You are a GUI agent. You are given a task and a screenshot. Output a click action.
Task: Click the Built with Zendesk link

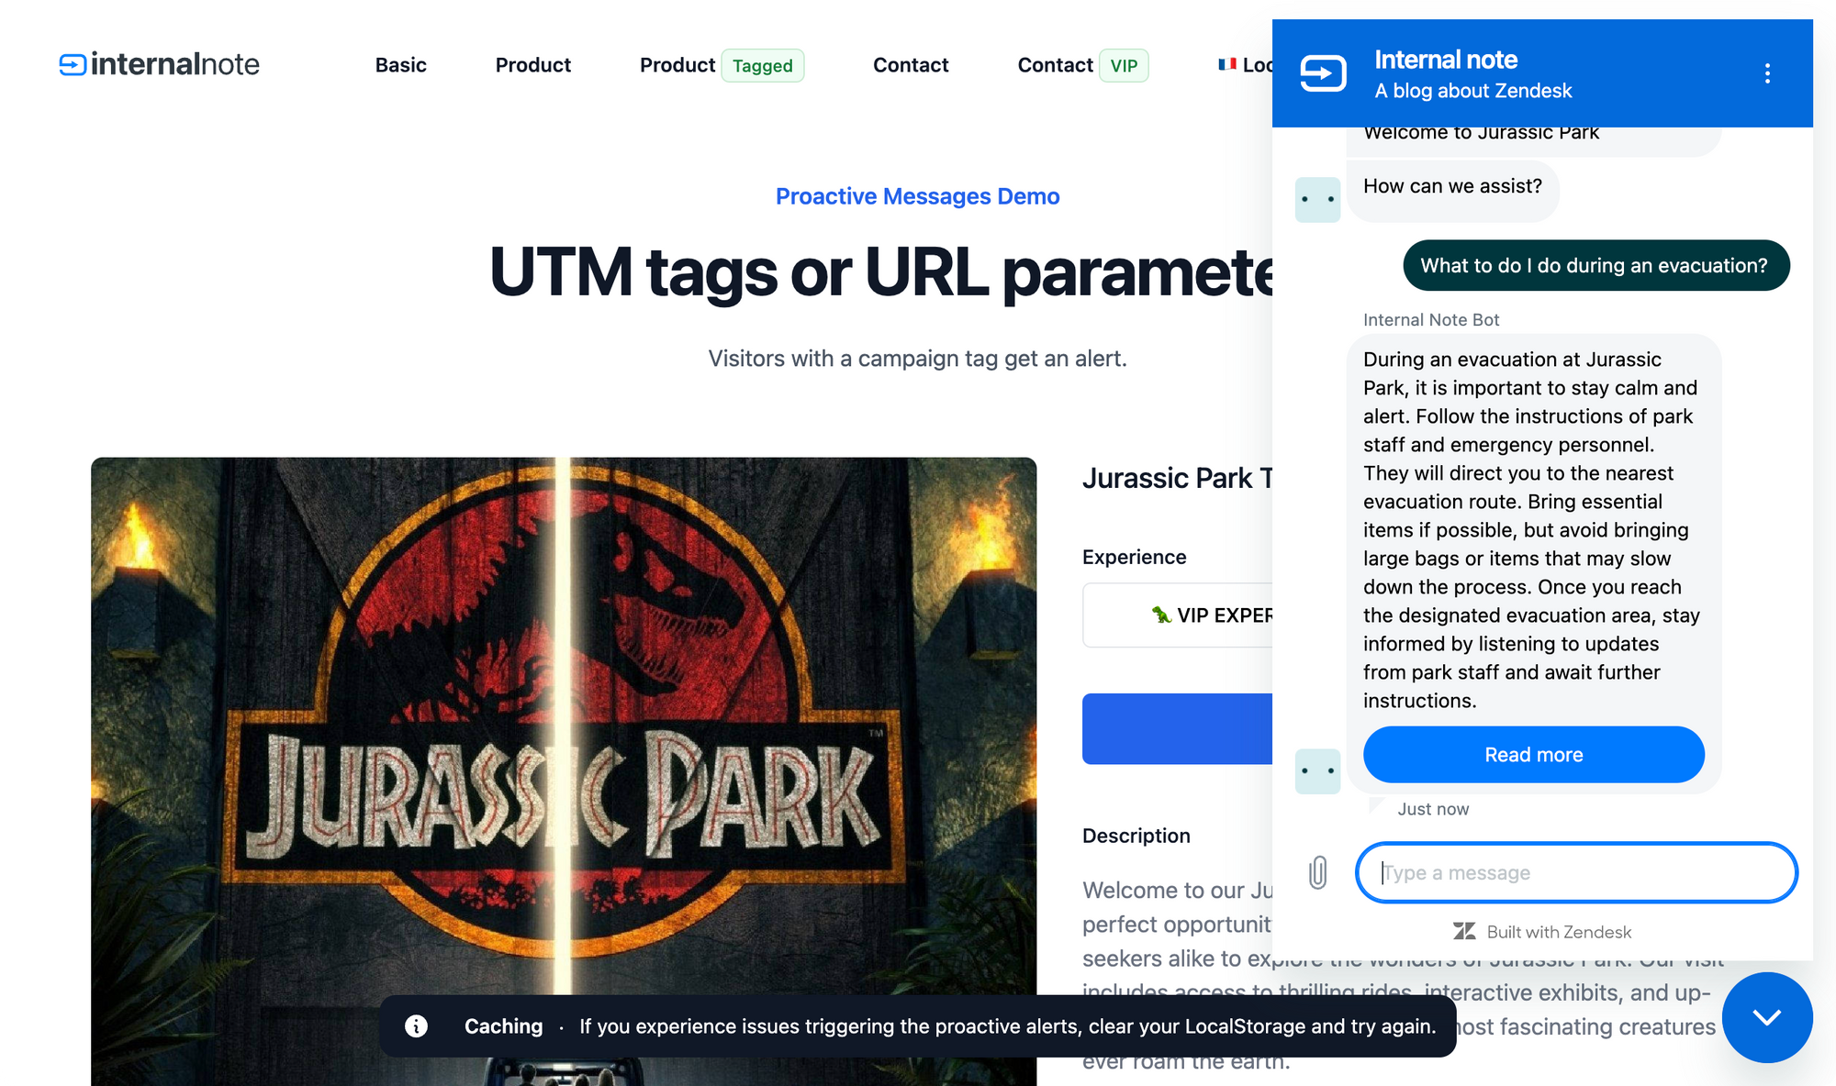1558,932
